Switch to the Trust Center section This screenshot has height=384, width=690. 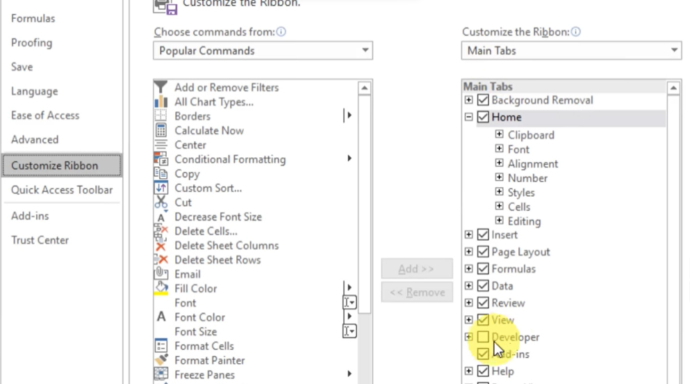40,240
